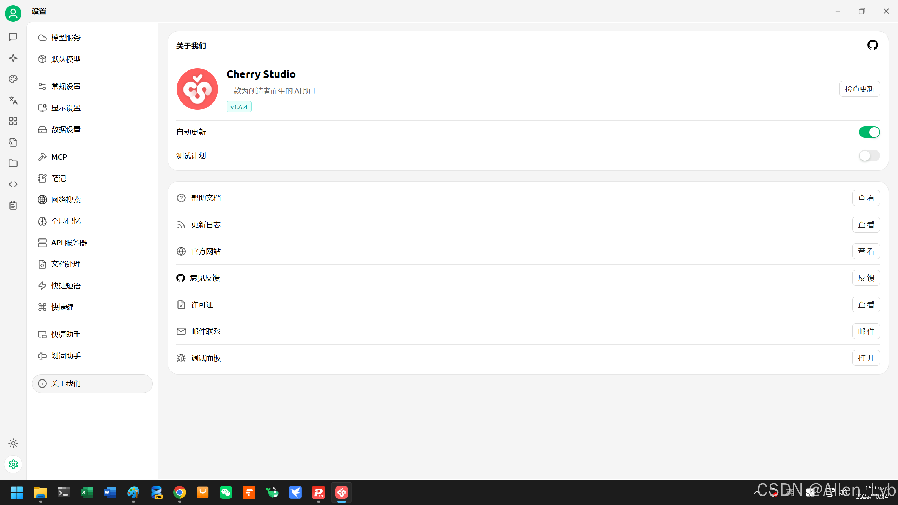Screen dimensions: 898x505
Task: Click the user avatar icon
Action: 13,13
